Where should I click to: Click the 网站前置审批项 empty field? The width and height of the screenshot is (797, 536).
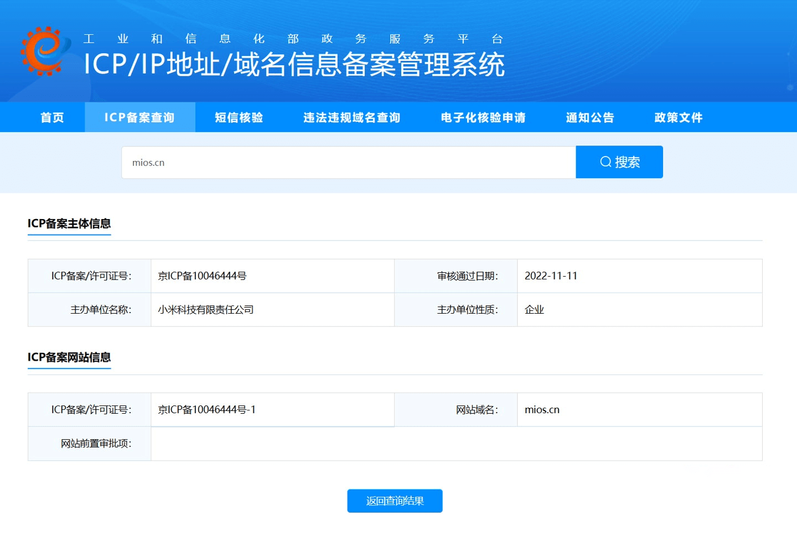point(454,443)
